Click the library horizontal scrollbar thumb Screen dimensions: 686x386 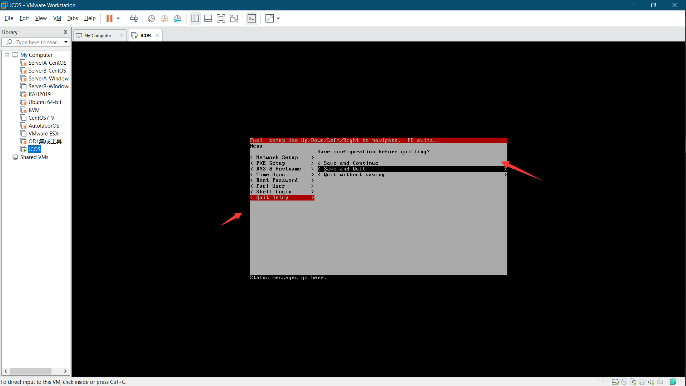(x=30, y=371)
